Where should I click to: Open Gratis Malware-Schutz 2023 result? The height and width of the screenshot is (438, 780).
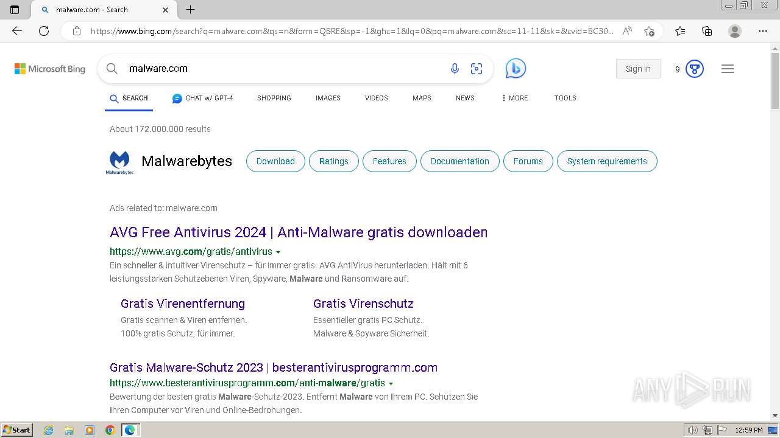[x=274, y=367]
